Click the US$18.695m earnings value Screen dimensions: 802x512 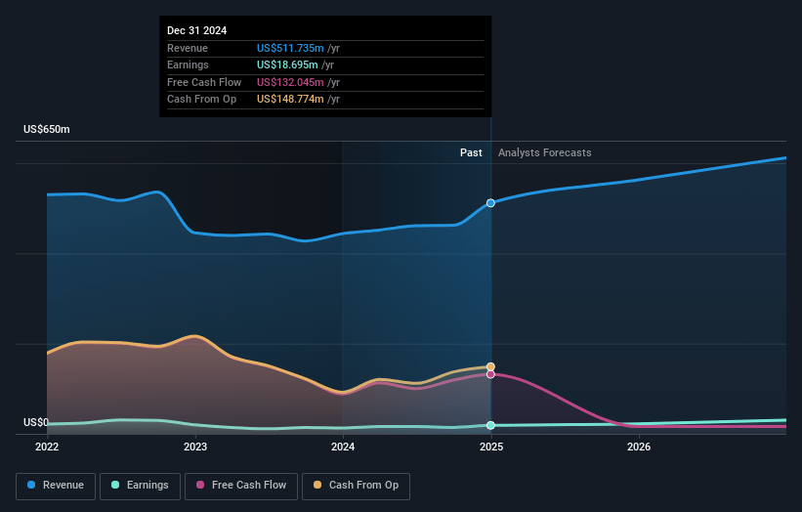[287, 64]
